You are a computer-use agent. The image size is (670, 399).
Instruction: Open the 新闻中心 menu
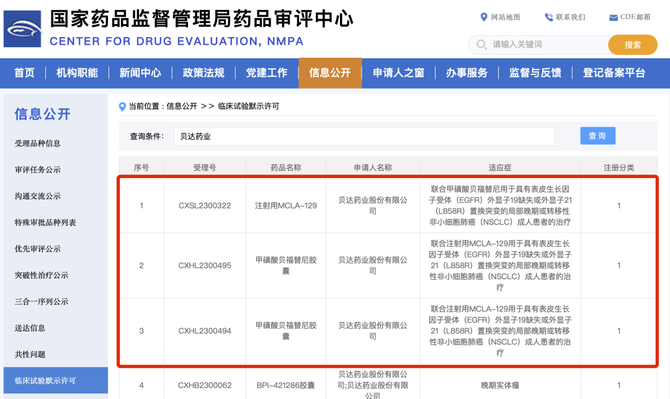tap(140, 73)
